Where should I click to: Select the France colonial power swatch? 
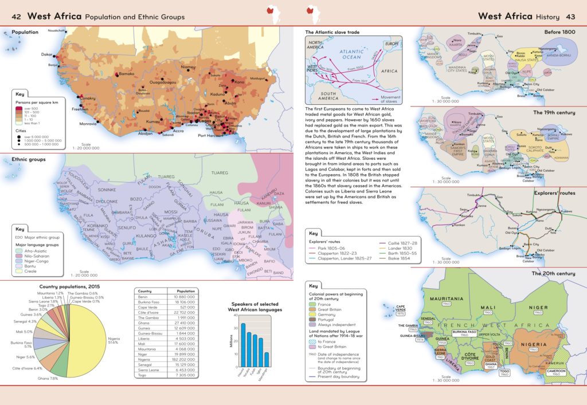pos(312,304)
